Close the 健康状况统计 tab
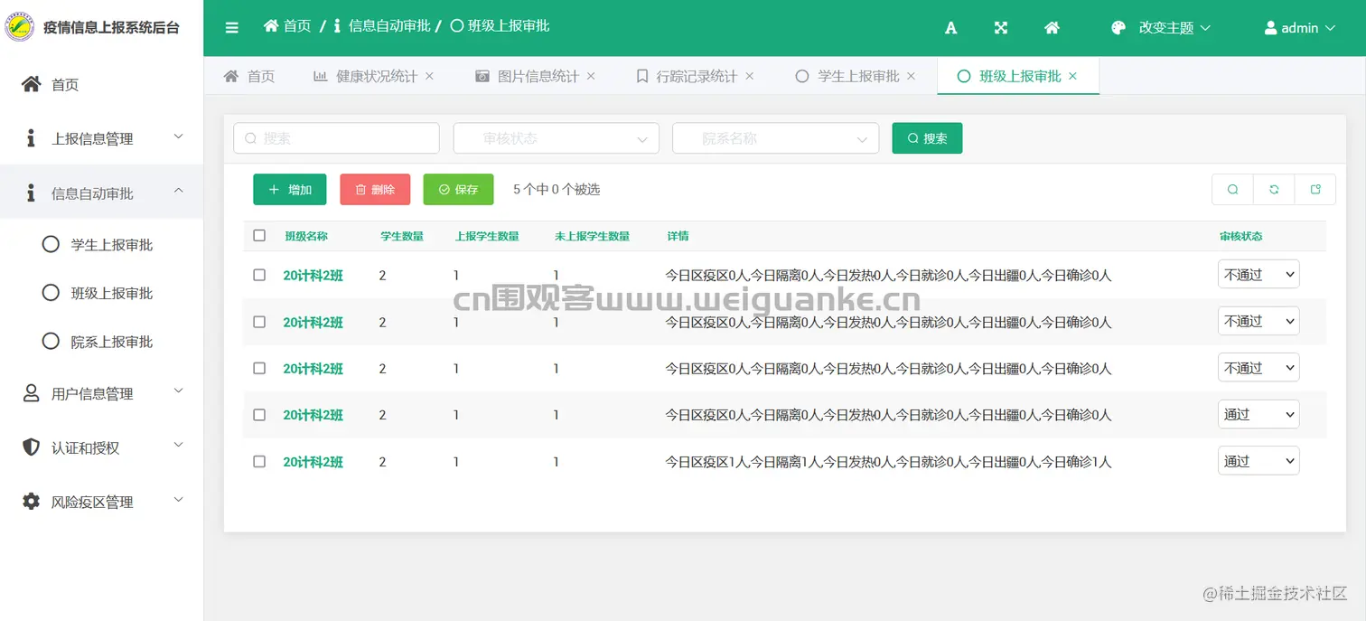The width and height of the screenshot is (1366, 621). coord(429,76)
